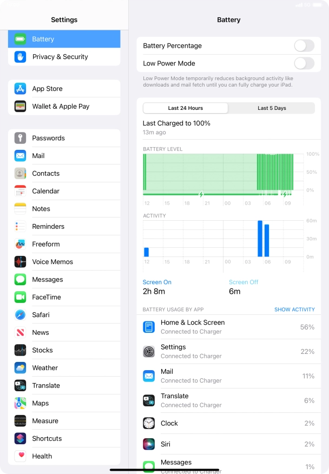Open Voice Memos waveform icon
This screenshot has width=329, height=474.
pos(20,261)
